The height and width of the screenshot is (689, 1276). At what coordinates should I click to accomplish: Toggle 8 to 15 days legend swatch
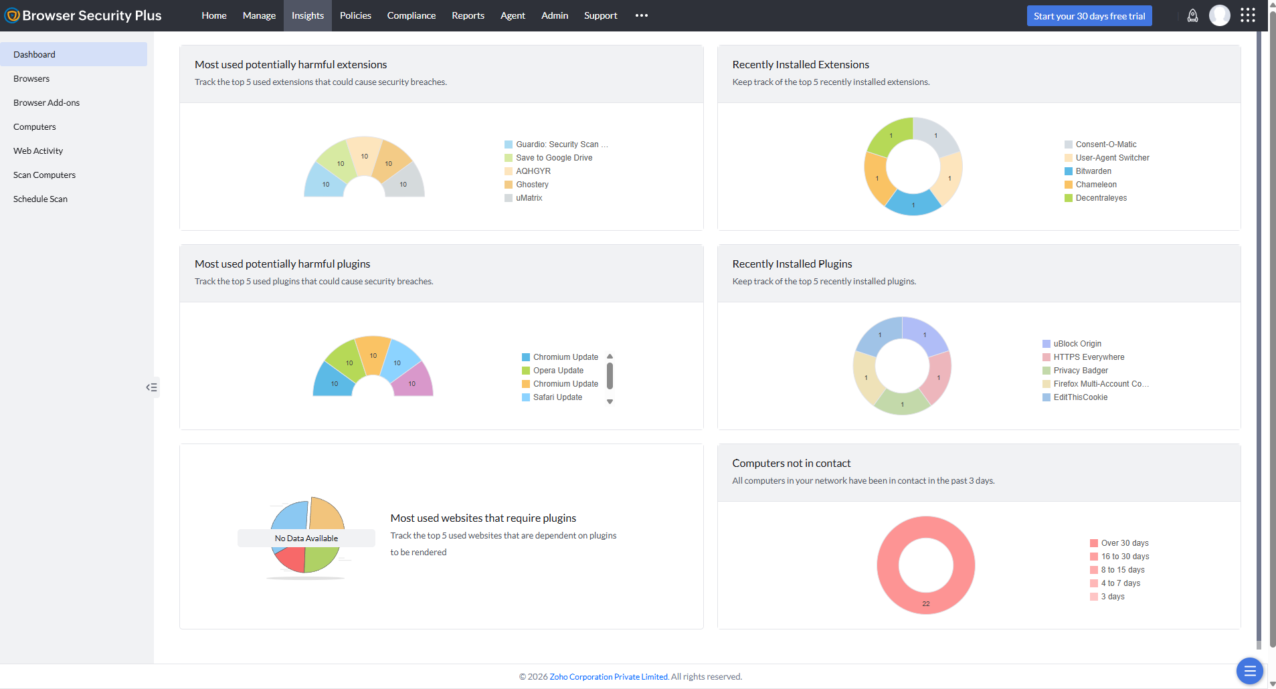click(1094, 570)
